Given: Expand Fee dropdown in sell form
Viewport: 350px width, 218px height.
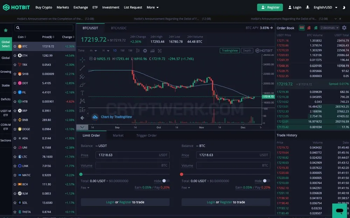Looking at the screenshot, I should click(186, 188).
